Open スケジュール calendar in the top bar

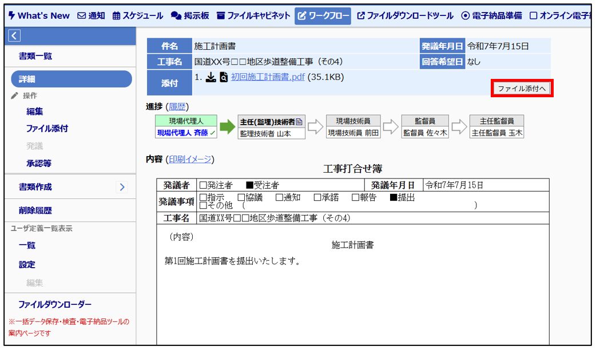(x=138, y=15)
